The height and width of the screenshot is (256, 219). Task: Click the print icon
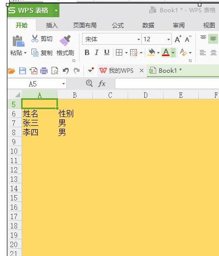[44, 71]
